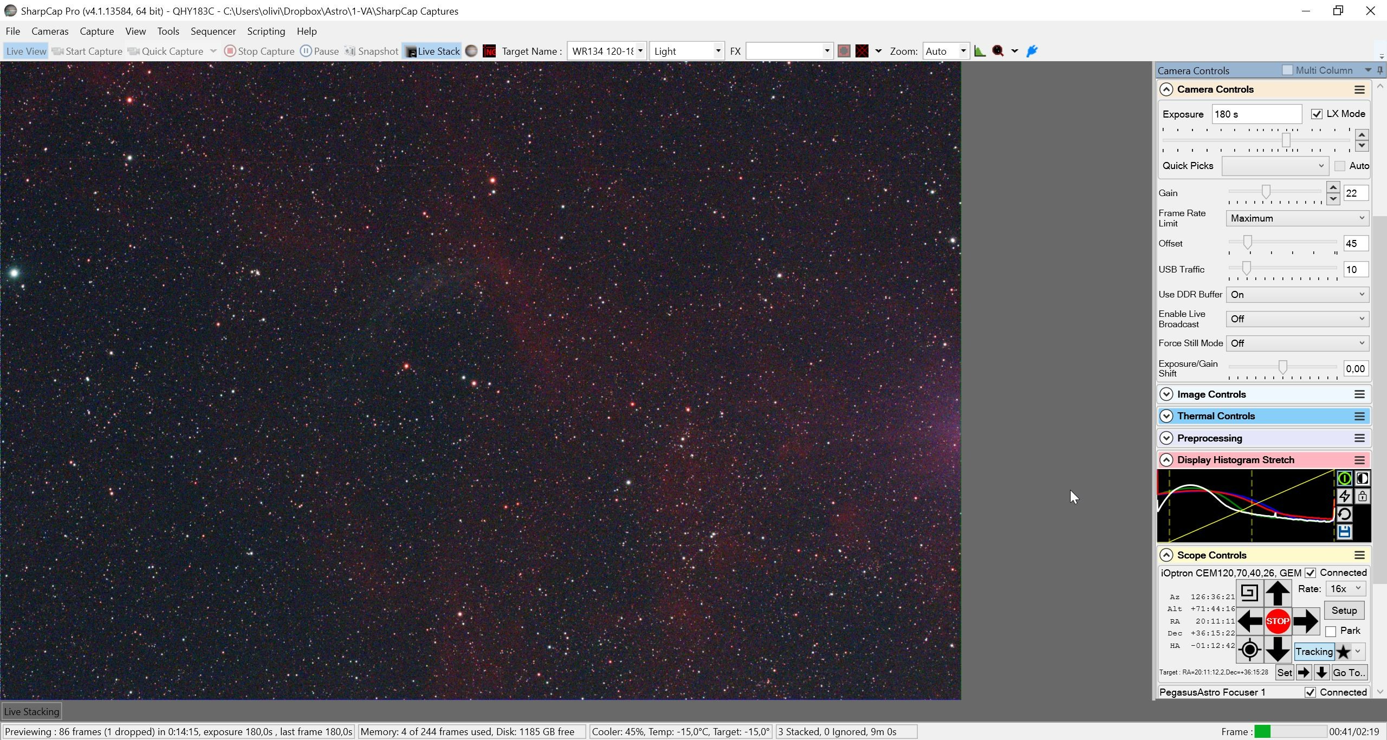
Task: Open the Scripting menu
Action: click(266, 31)
